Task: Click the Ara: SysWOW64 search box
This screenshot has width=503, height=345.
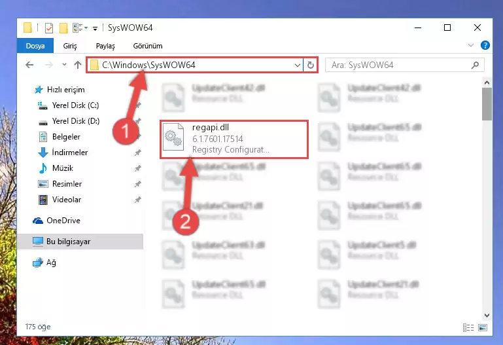Action: [404, 65]
